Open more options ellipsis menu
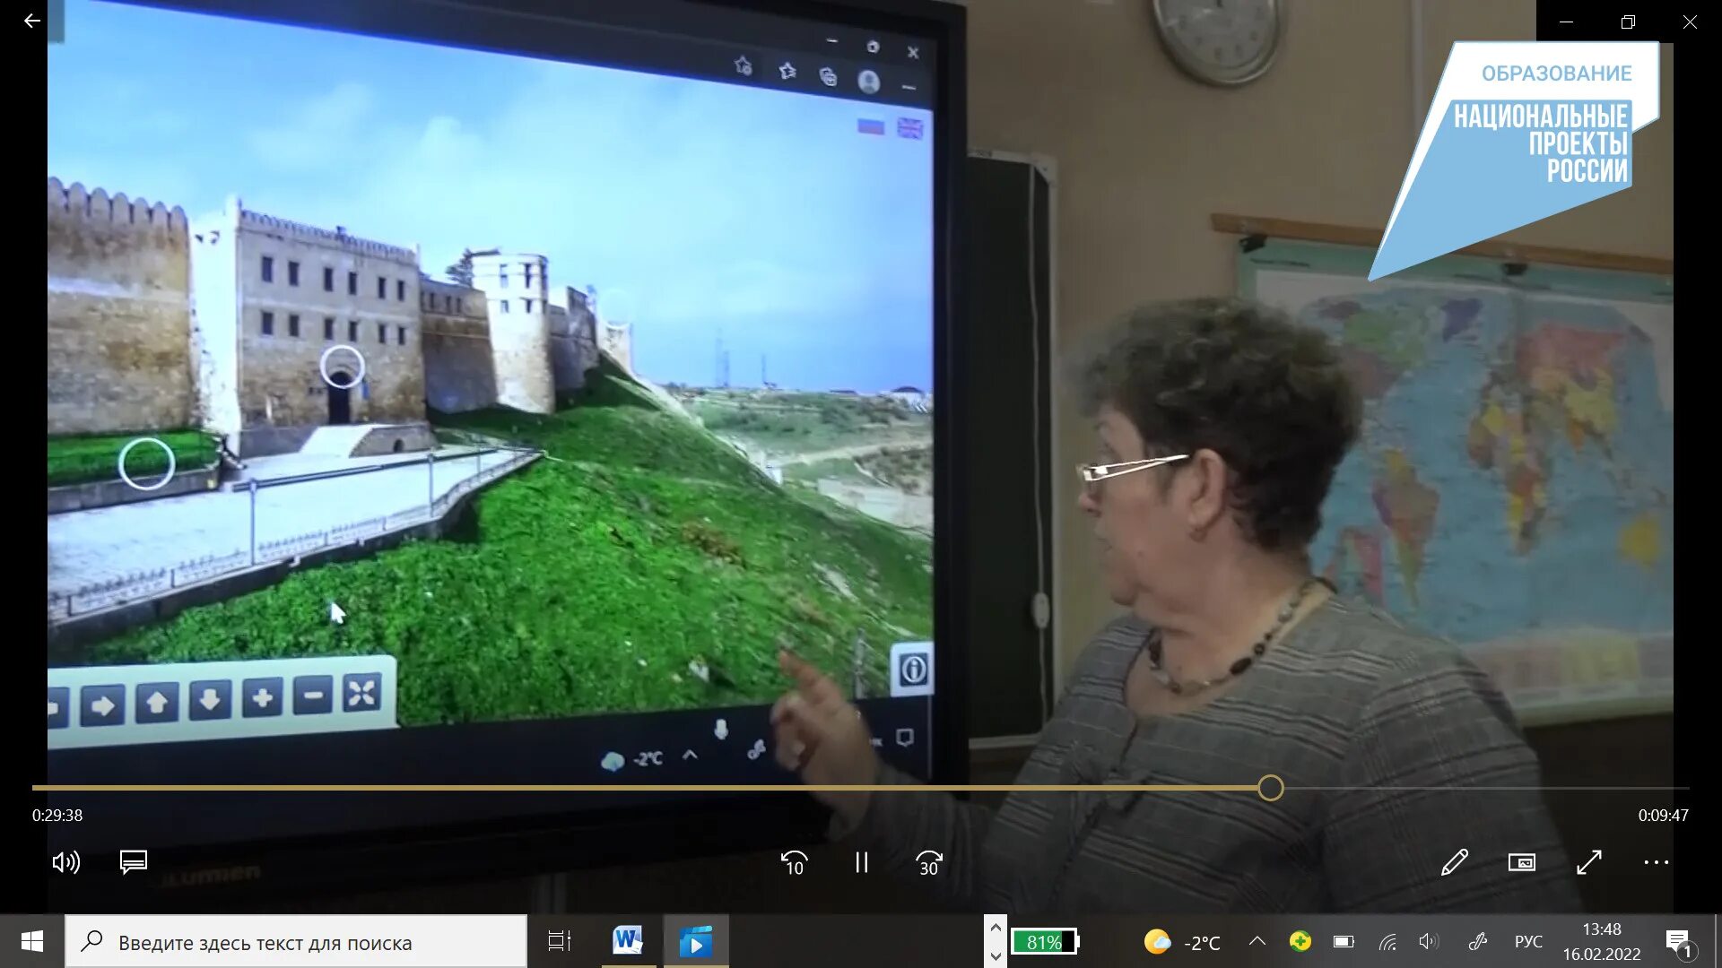Screen dimensions: 1722x968 click(x=1657, y=862)
